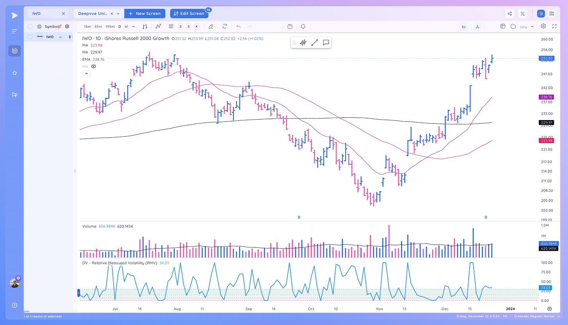
Task: Open the time axis settings gear
Action: coord(549,309)
